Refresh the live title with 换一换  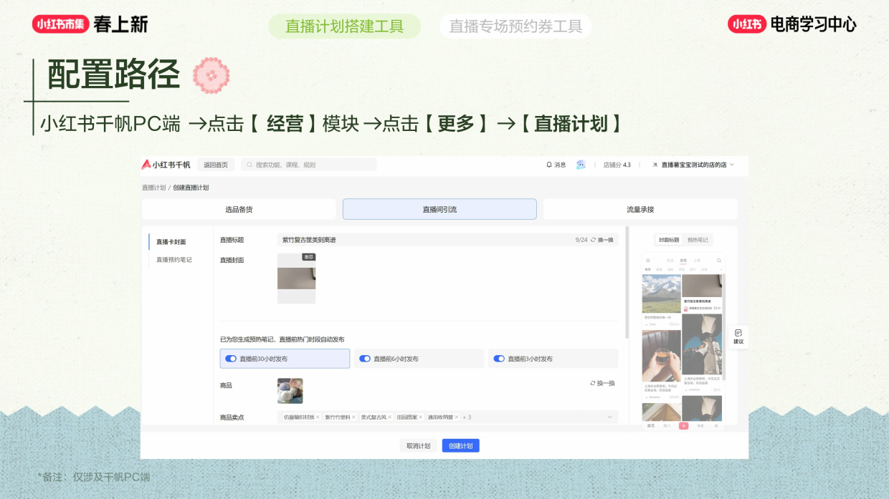605,241
